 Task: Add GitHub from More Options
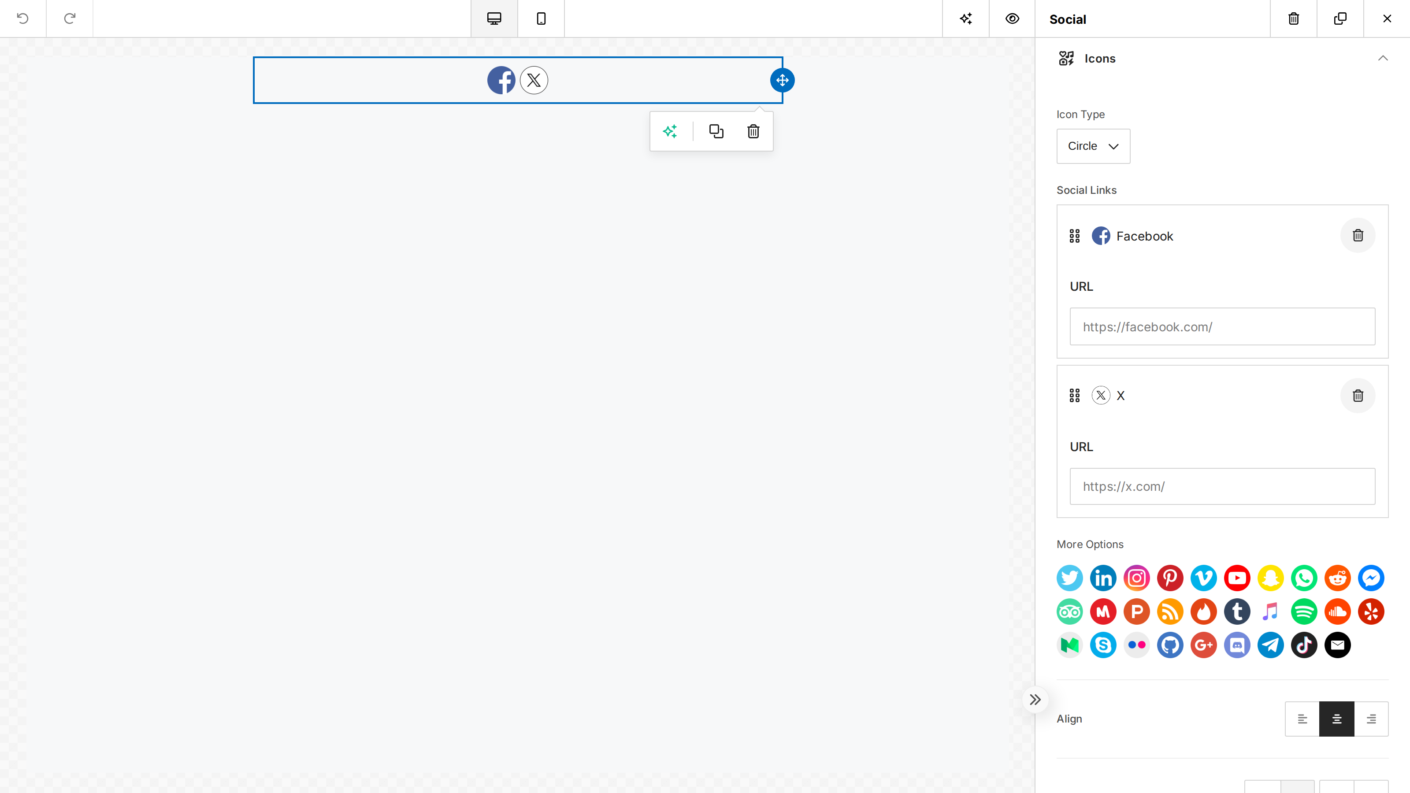coord(1170,645)
